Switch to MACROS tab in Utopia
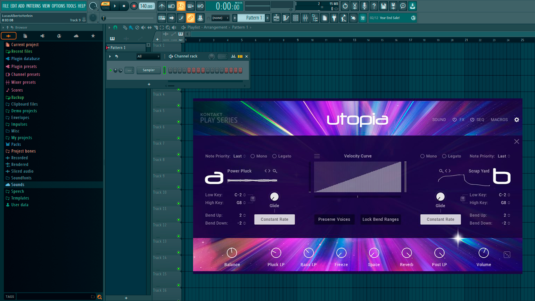Screen dimensions: 535x301 click(x=499, y=120)
